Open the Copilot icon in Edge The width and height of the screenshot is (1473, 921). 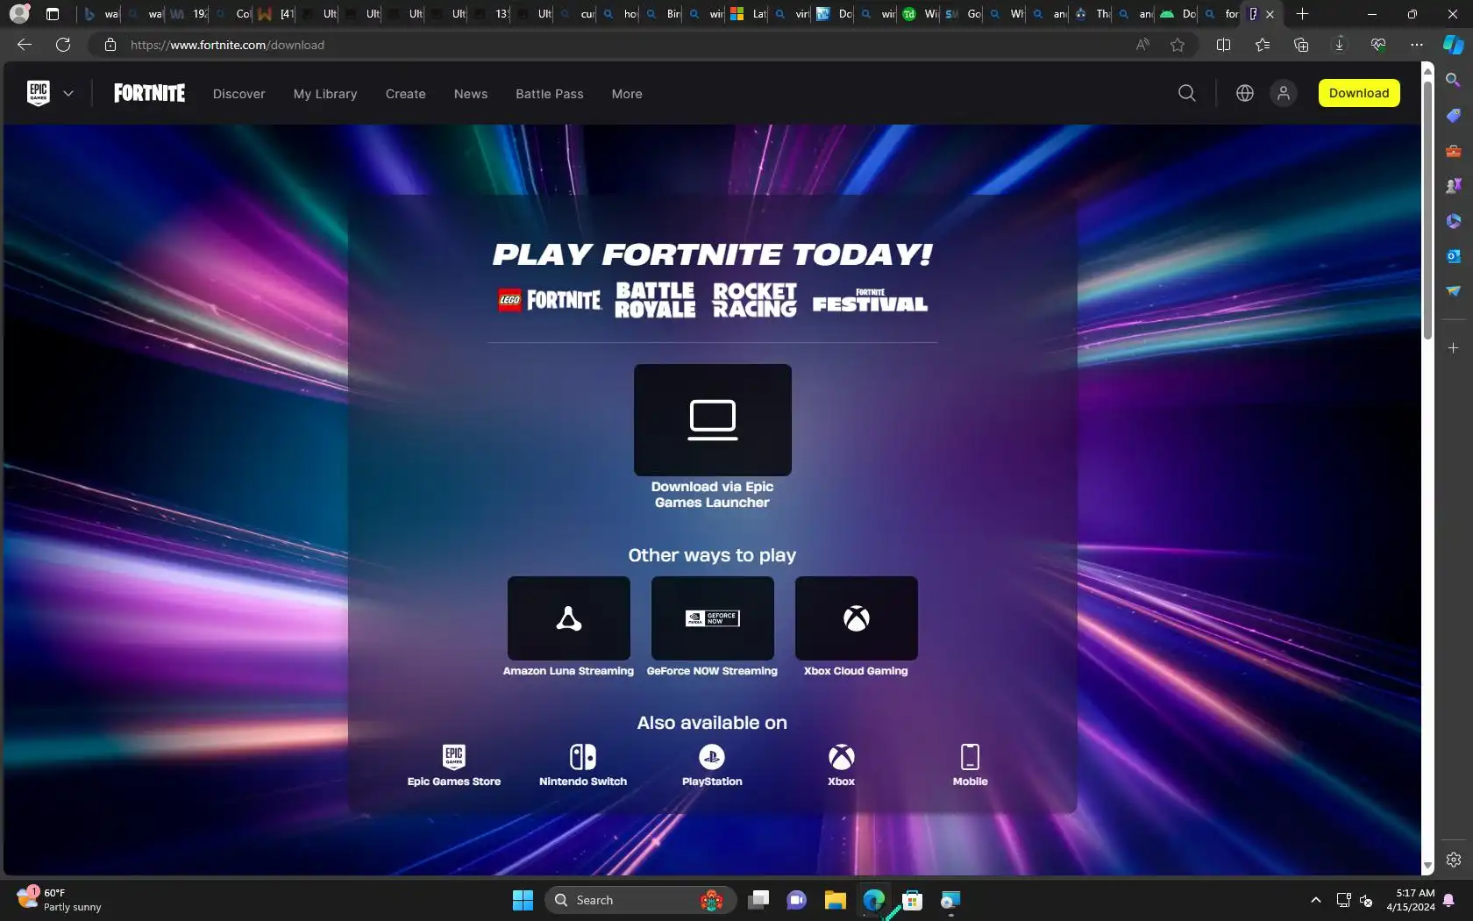coord(1454,45)
